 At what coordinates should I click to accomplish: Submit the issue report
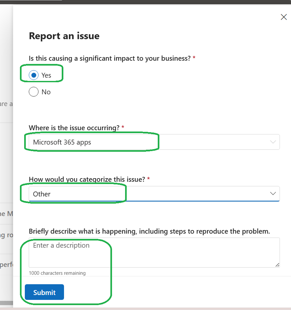tap(44, 292)
